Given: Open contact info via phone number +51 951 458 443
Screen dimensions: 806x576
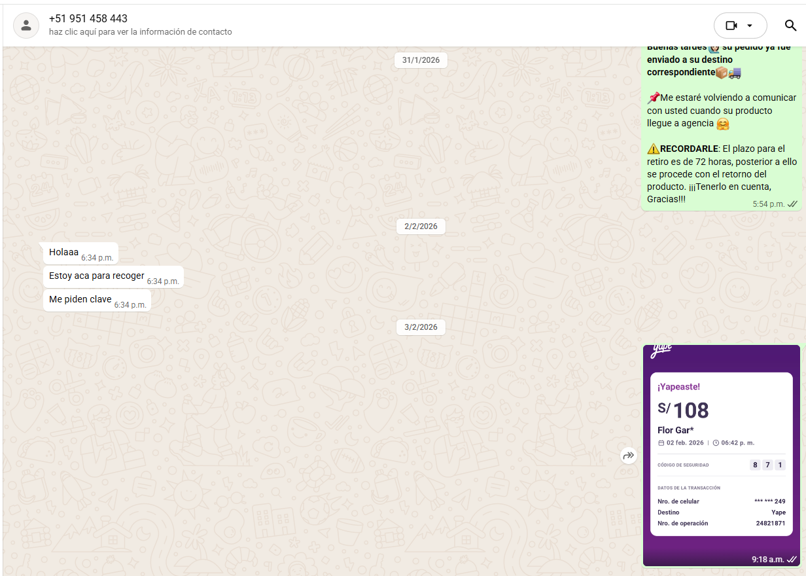Looking at the screenshot, I should (x=88, y=18).
